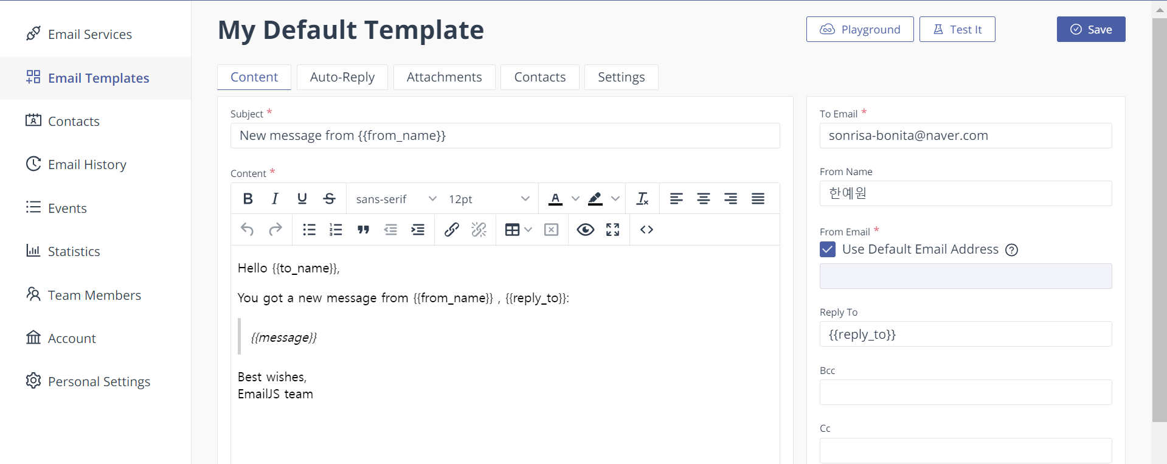Click the help icon beside Default Email Address
The height and width of the screenshot is (464, 1167).
point(1011,250)
